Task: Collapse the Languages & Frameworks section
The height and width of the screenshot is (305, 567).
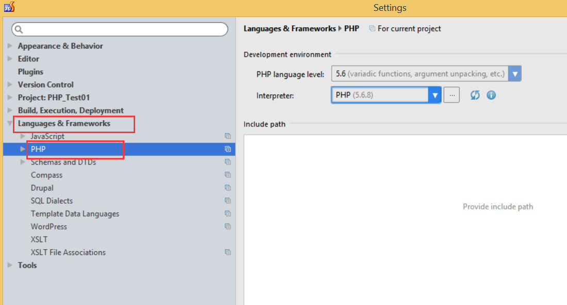Action: pos(10,123)
